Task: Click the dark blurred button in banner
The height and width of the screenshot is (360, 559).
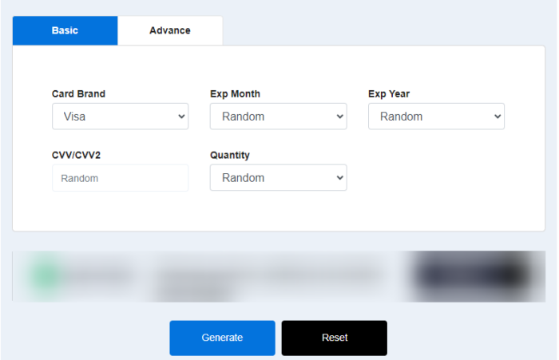Action: point(470,276)
